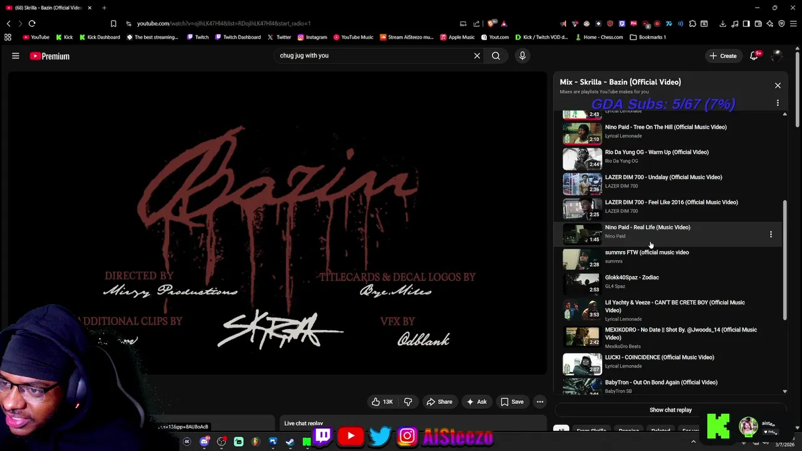802x451 pixels.
Task: Open YouTube notifications bell
Action: 754,56
